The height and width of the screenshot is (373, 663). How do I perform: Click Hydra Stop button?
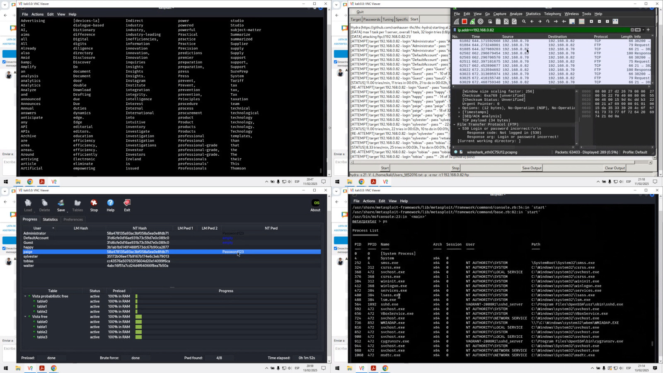[x=455, y=168]
